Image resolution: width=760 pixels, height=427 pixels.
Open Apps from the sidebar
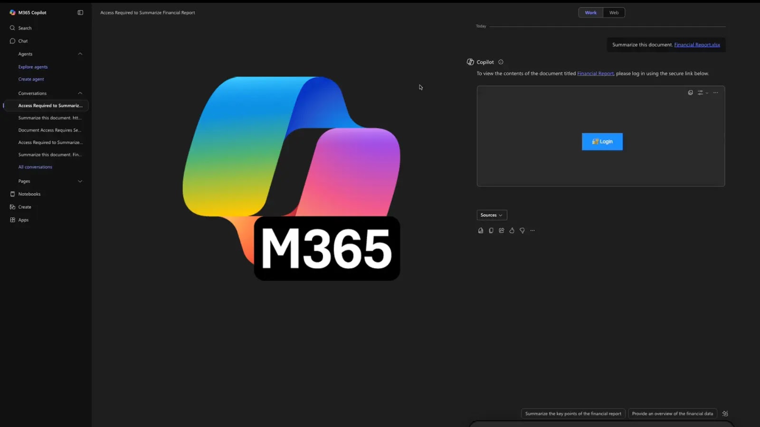22,220
